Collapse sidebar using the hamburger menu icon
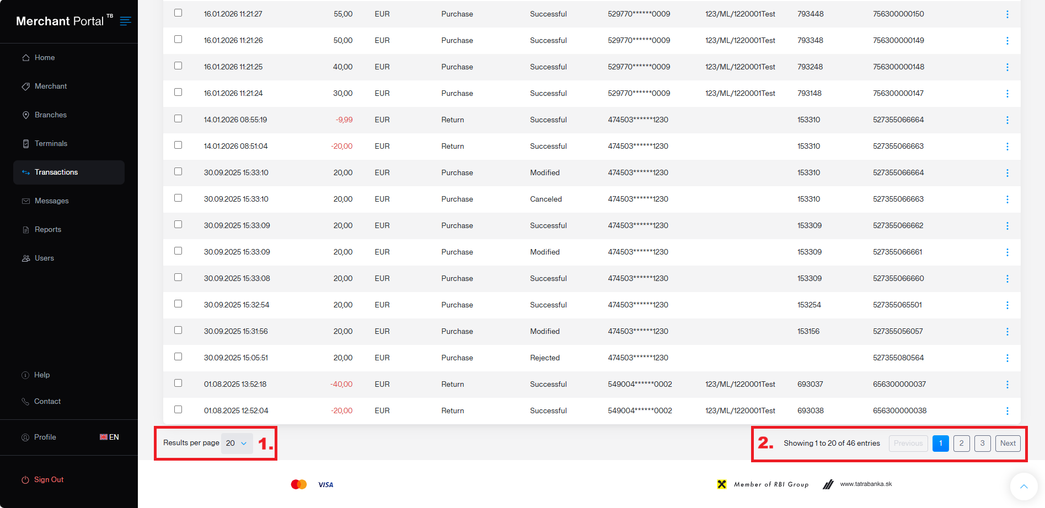1045x508 pixels. pos(126,21)
